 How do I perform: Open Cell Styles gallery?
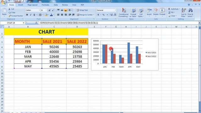click(141, 13)
